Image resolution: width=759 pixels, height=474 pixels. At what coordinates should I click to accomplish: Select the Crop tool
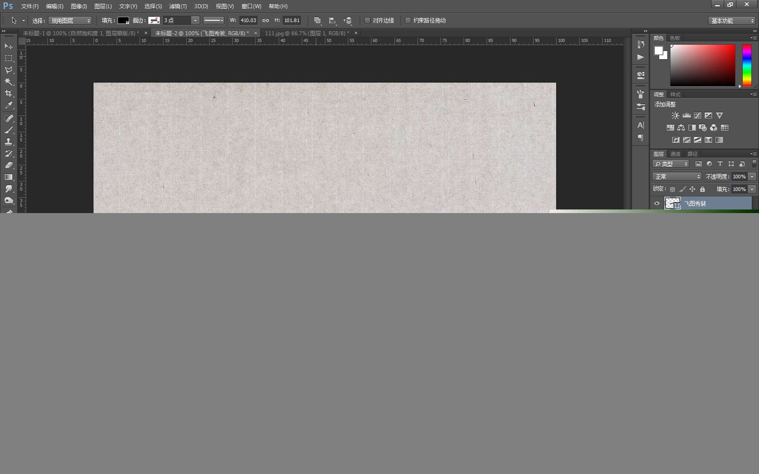pyautogui.click(x=9, y=93)
